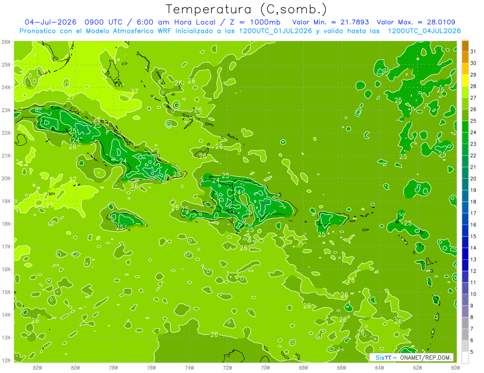484x373 pixels.
Task: Click the '31' color bar label
Action: [473, 52]
